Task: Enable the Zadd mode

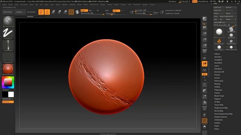Action: [x=107, y=10]
